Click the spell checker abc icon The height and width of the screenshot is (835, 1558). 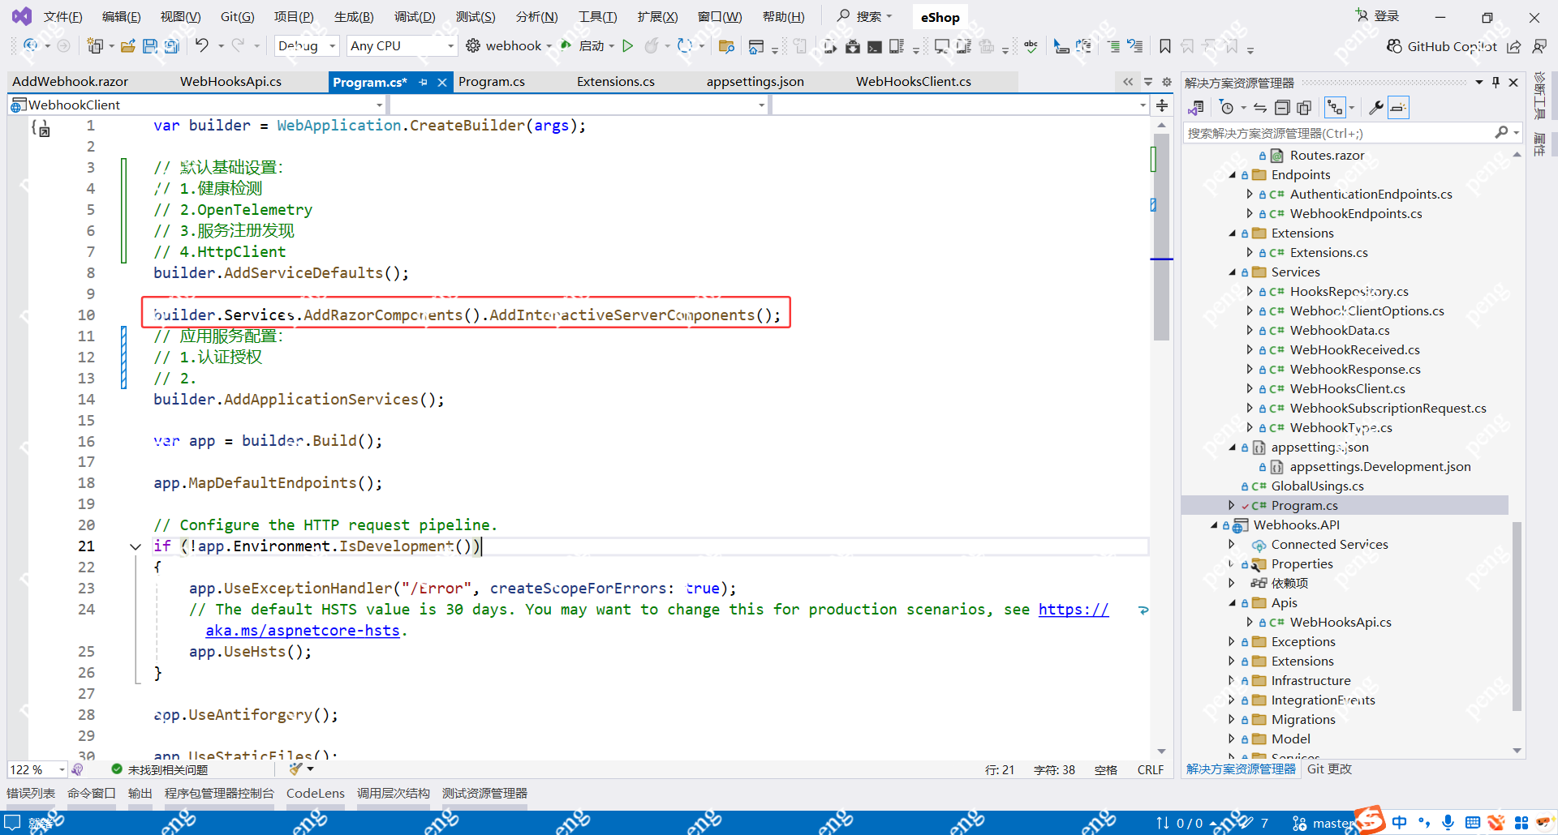[x=1031, y=46]
